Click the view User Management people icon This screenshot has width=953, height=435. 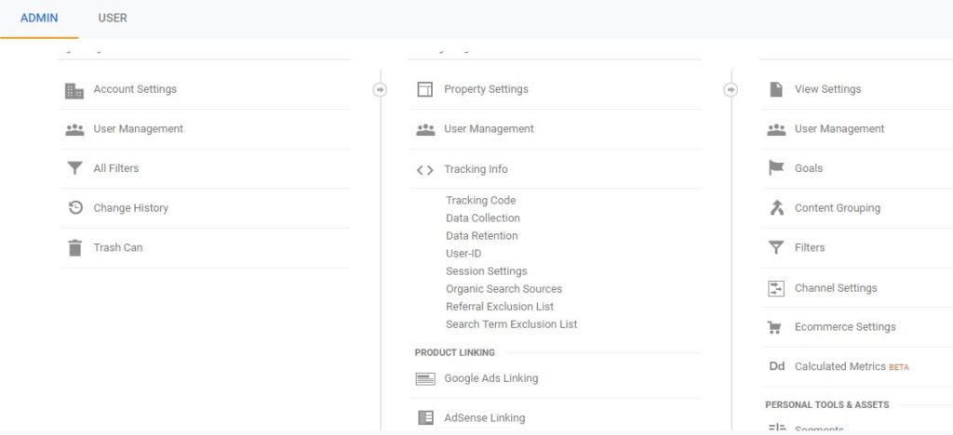(776, 129)
